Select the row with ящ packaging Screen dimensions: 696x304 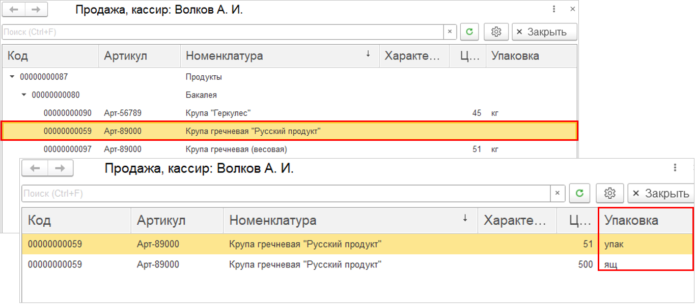pyautogui.click(x=305, y=264)
